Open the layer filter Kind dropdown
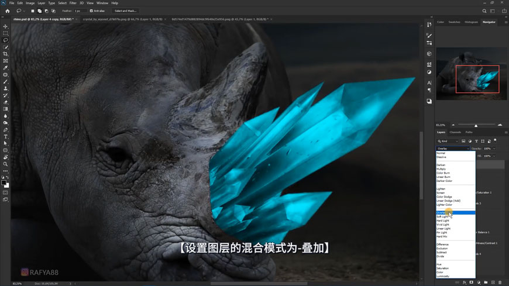 coord(448,141)
